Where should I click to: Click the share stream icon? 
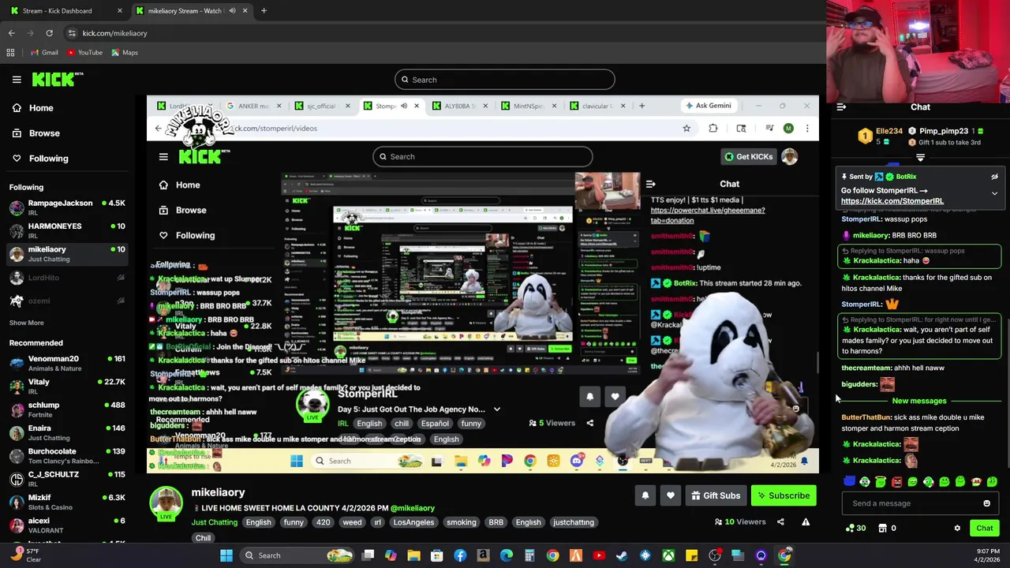(x=780, y=521)
